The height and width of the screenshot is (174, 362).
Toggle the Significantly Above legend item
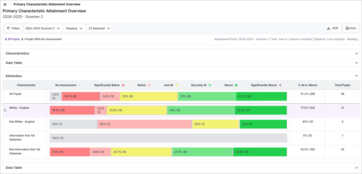click(x=266, y=85)
